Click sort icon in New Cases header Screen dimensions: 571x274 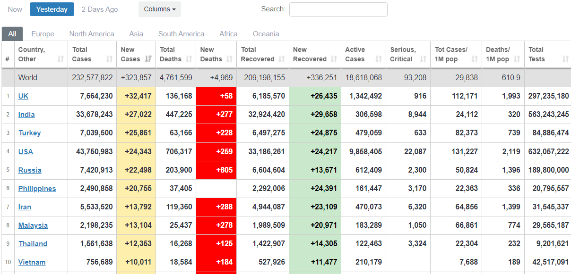pyautogui.click(x=148, y=59)
